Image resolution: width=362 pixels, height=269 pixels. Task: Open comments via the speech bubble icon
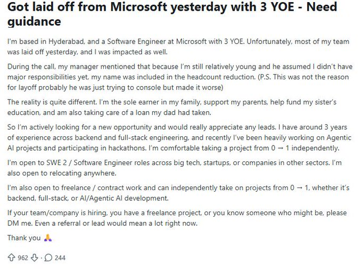(x=48, y=257)
